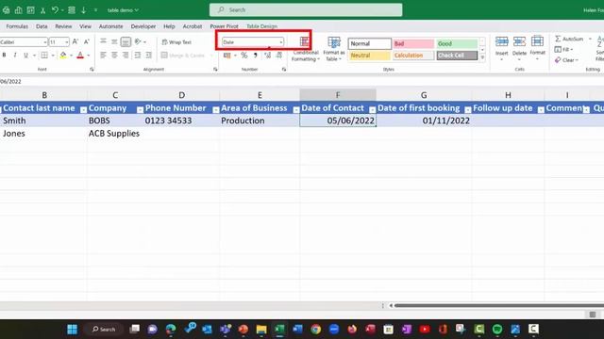Image resolution: width=604 pixels, height=339 pixels.
Task: Switch to Table Design tab
Action: pos(262,26)
